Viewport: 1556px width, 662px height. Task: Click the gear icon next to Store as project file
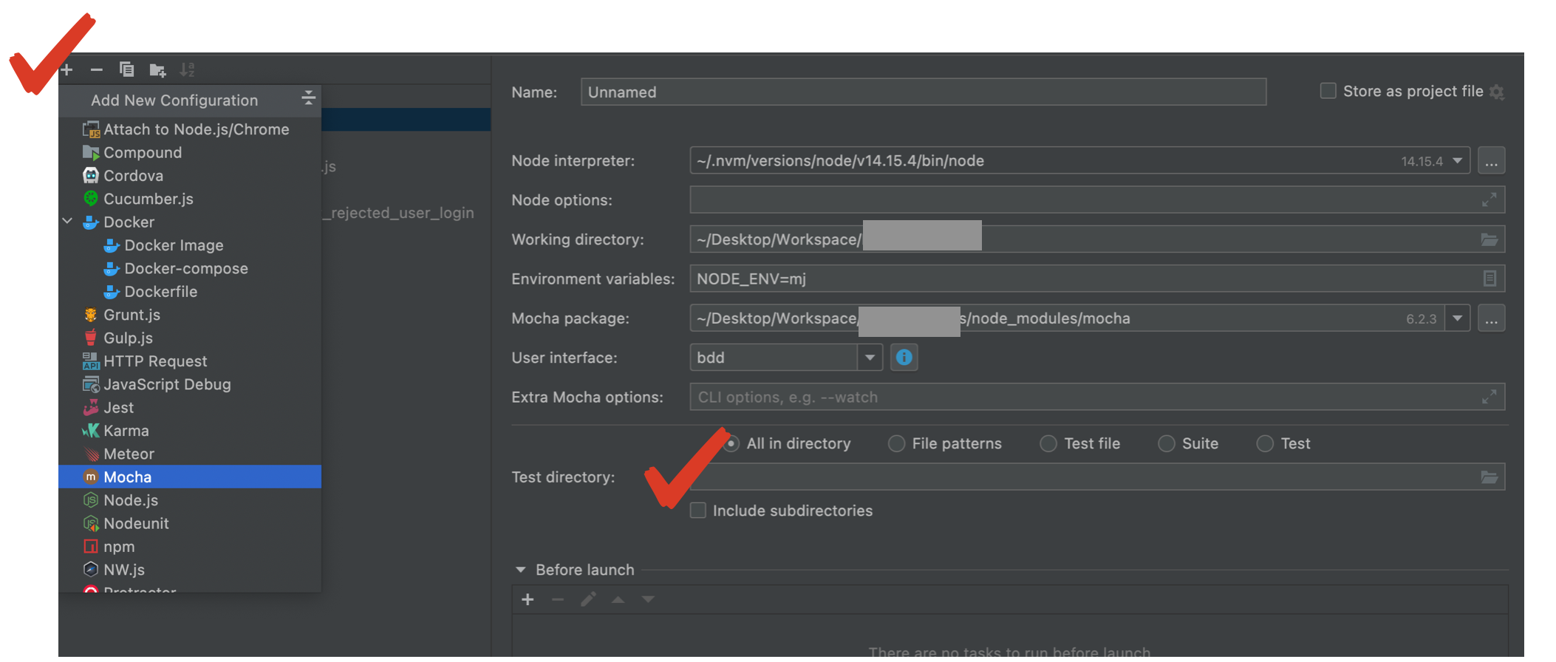1497,92
